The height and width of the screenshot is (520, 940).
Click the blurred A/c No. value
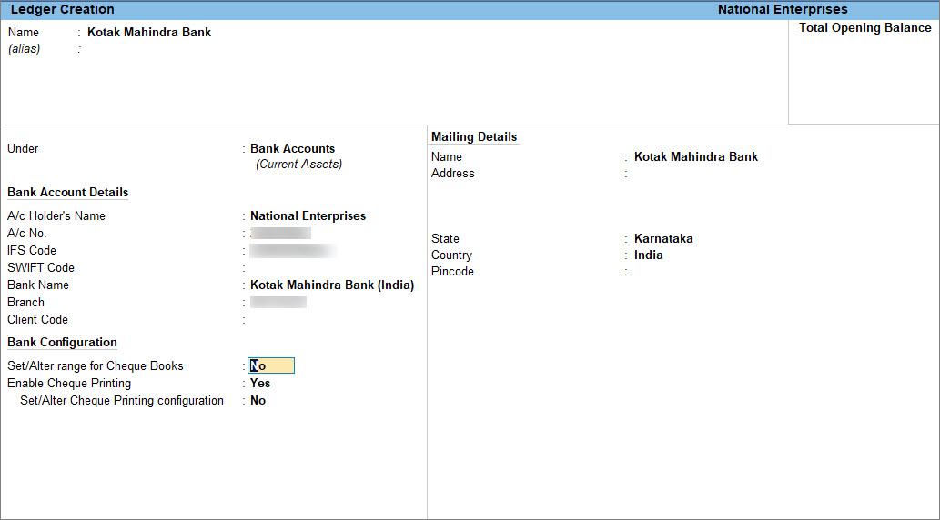coord(280,233)
